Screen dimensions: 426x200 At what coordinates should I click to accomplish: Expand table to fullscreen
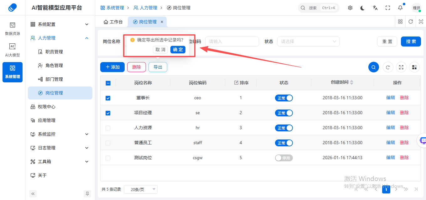(401, 67)
